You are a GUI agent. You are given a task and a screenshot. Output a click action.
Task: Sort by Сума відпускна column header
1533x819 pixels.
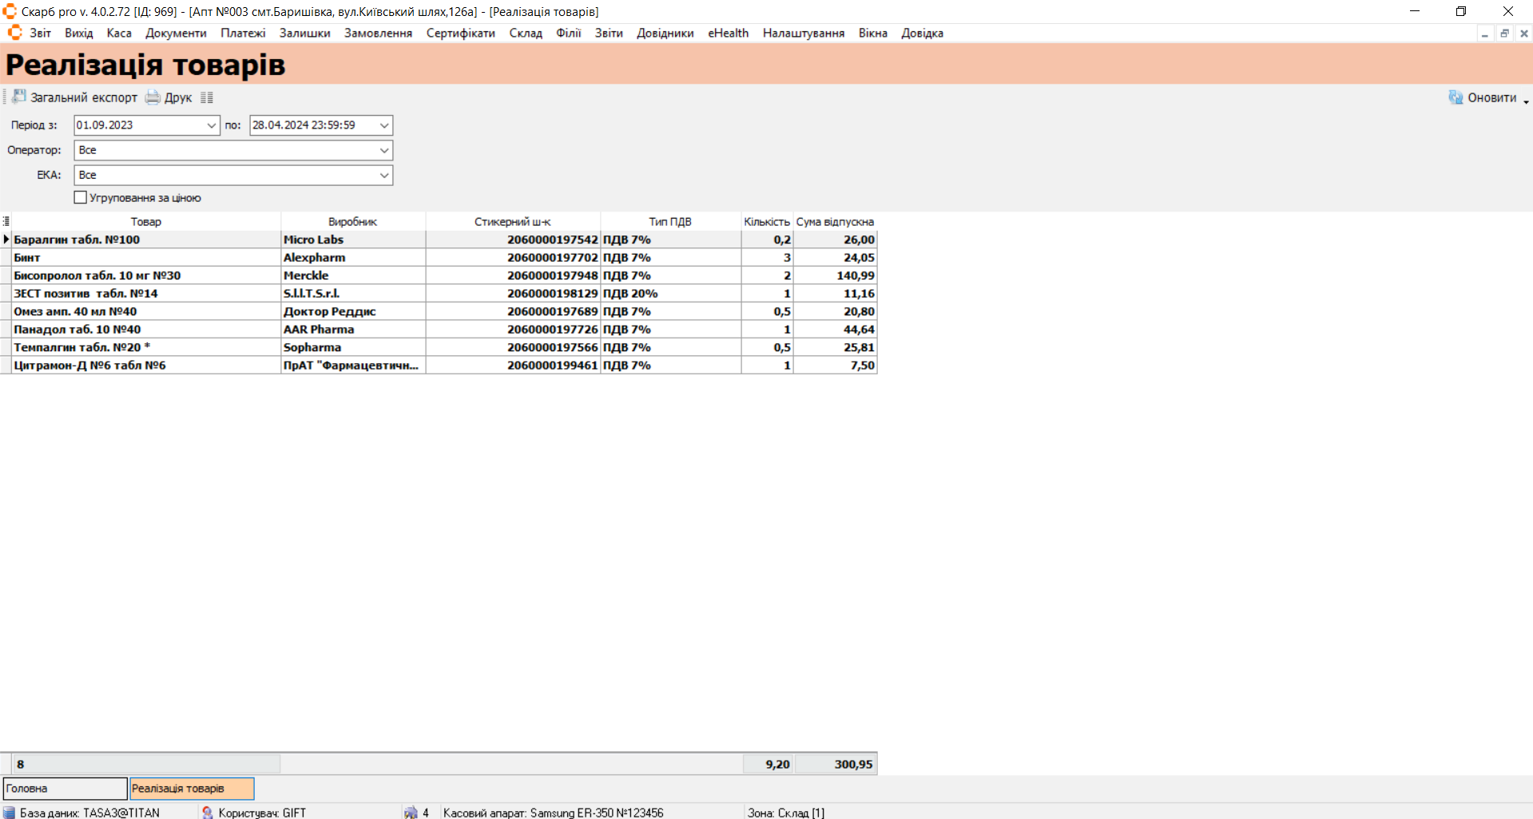835,221
